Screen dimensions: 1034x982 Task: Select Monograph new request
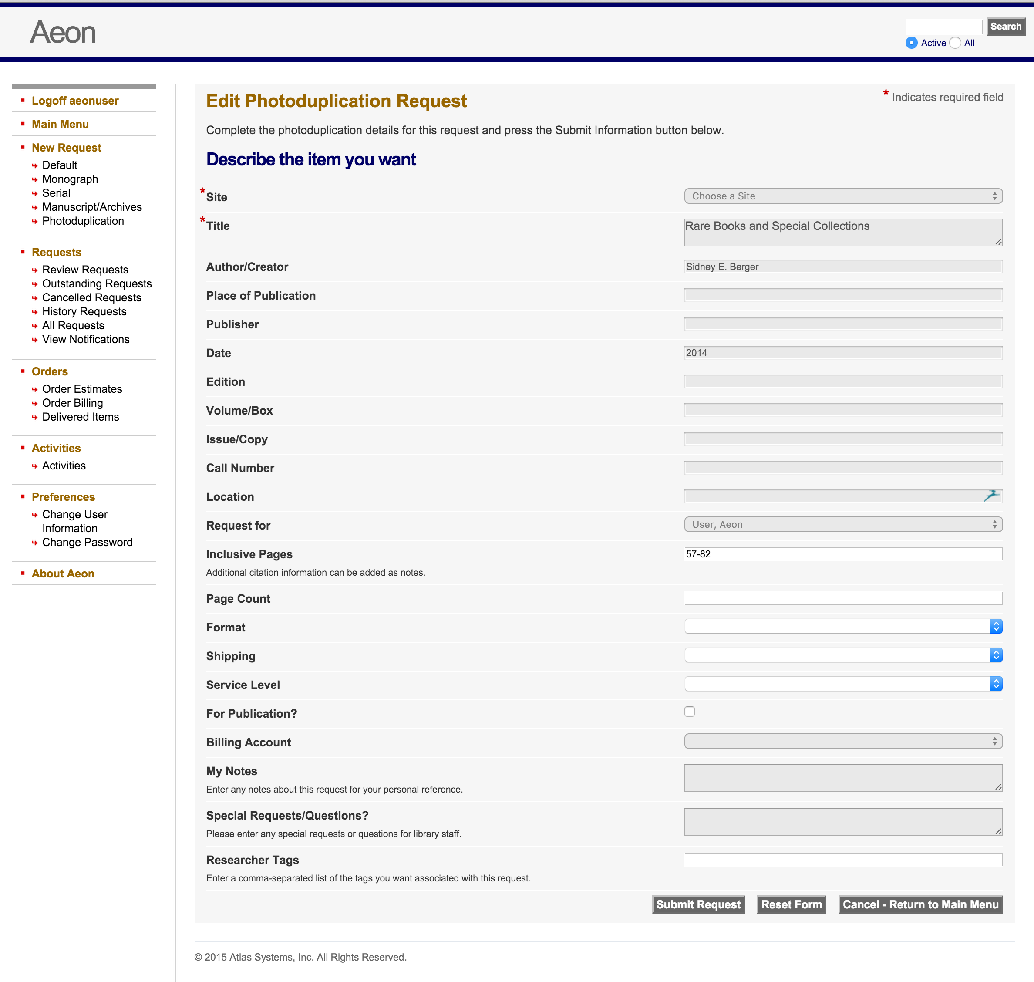tap(70, 179)
